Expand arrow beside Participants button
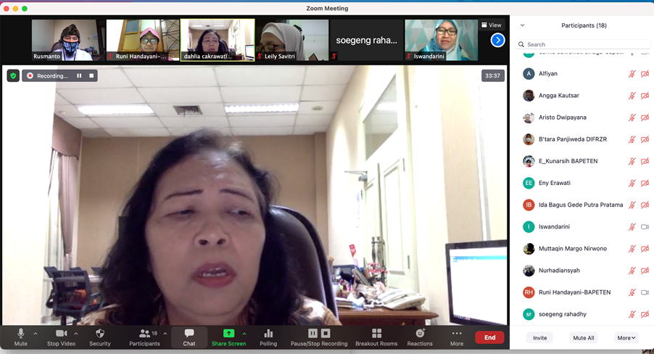 (165, 334)
